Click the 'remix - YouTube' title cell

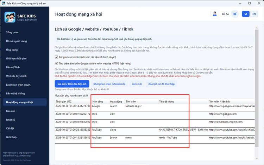tap(168, 138)
